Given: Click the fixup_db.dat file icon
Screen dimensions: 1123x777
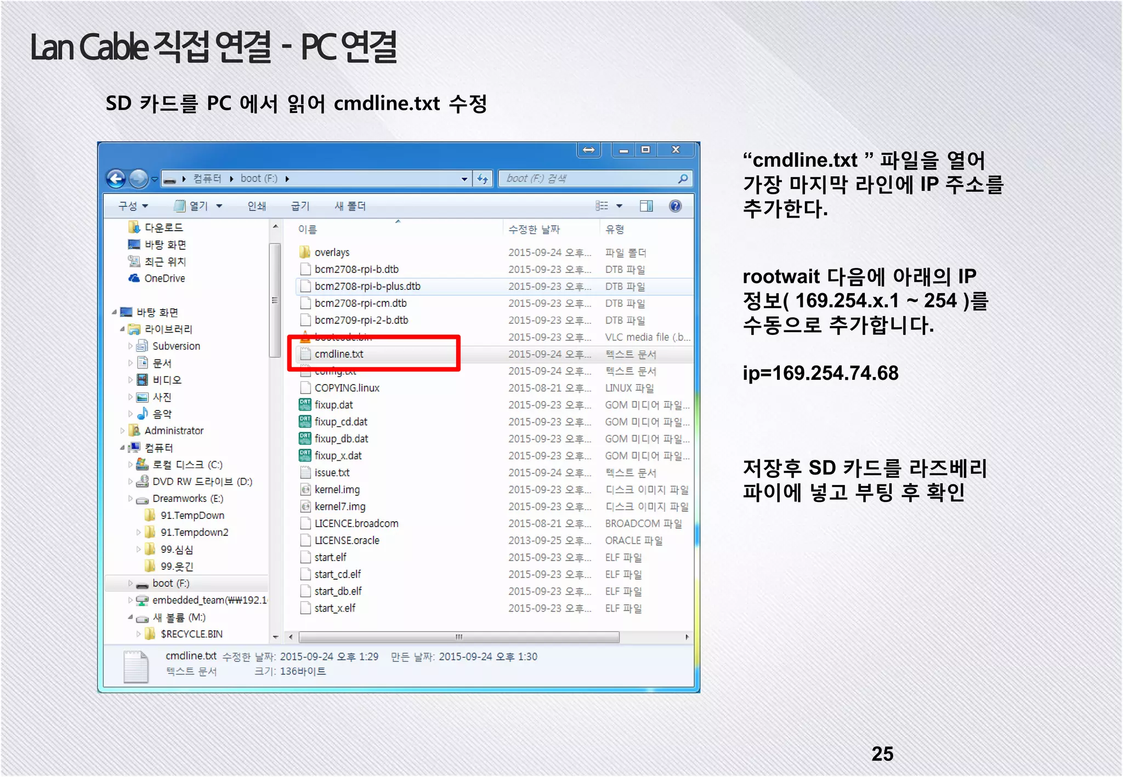Looking at the screenshot, I should click(305, 439).
